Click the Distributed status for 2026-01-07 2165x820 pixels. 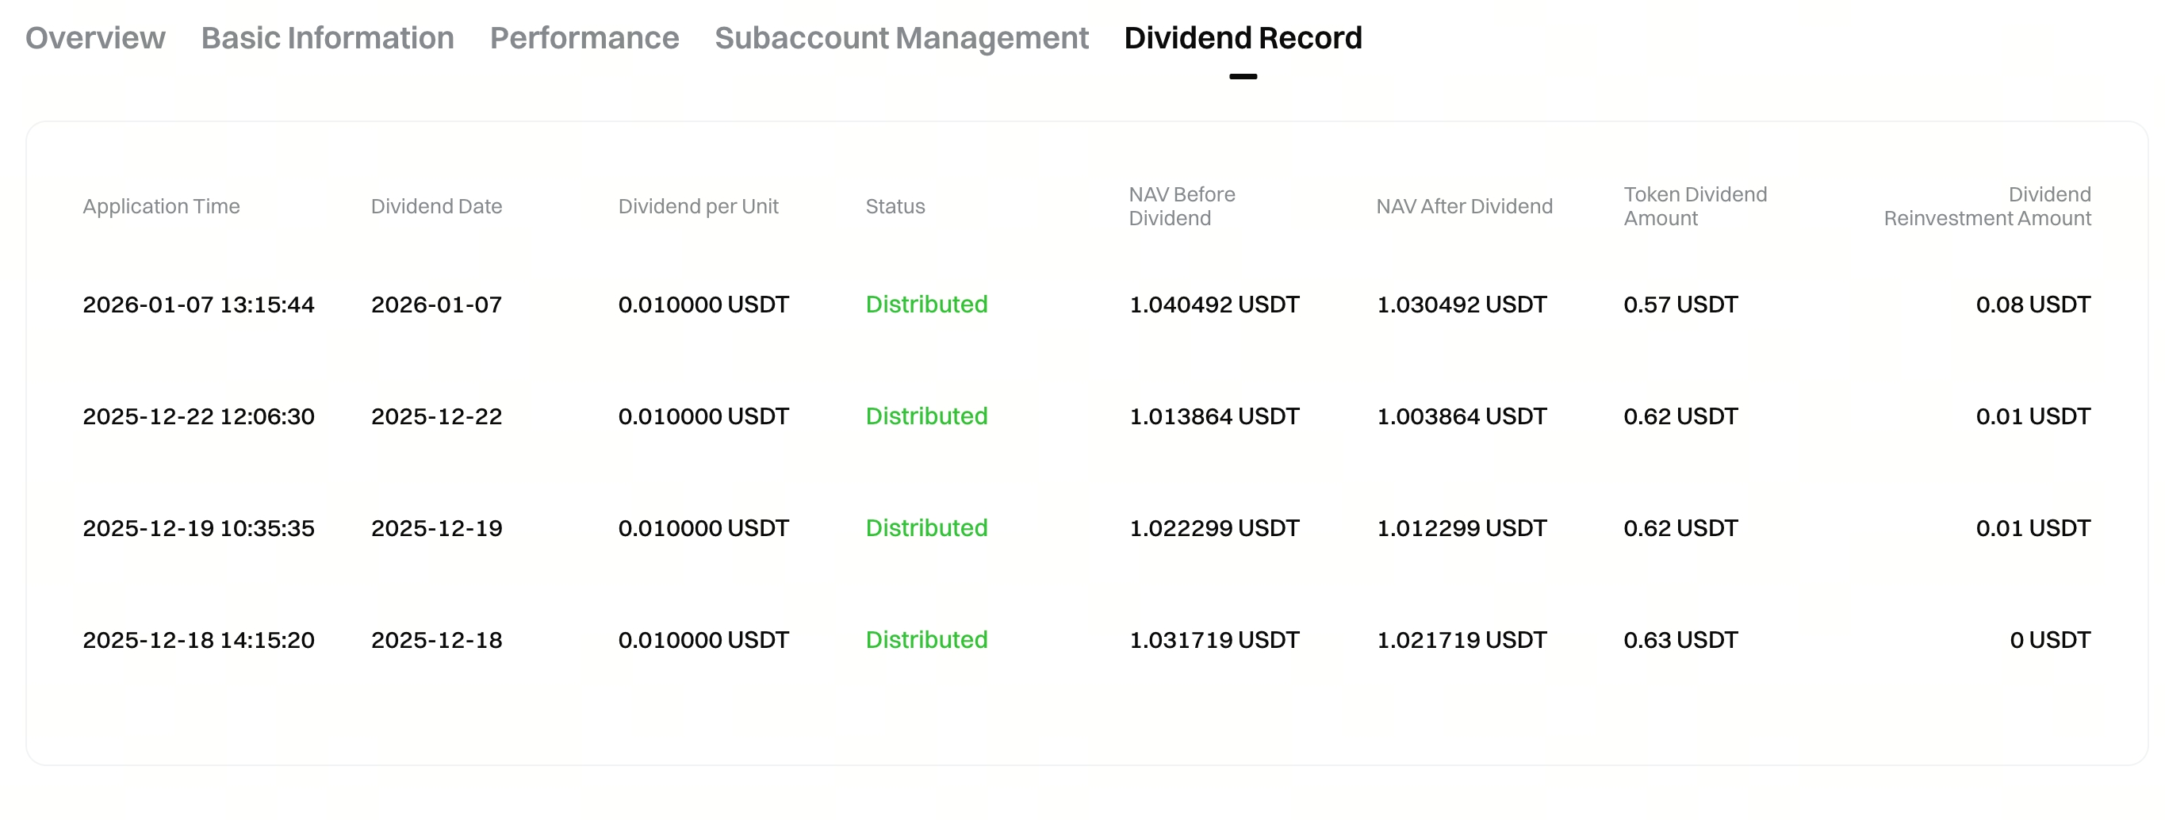click(926, 305)
